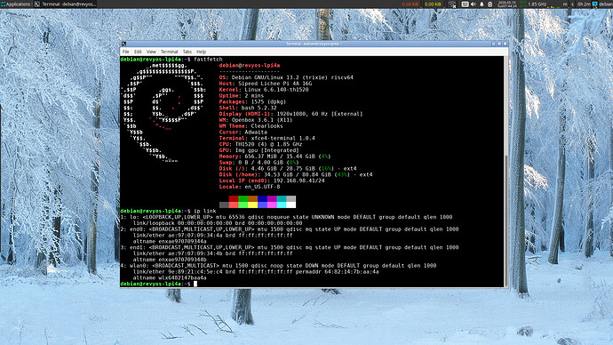
Task: Click the '2: end0:' interface line
Action: [x=290, y=229]
